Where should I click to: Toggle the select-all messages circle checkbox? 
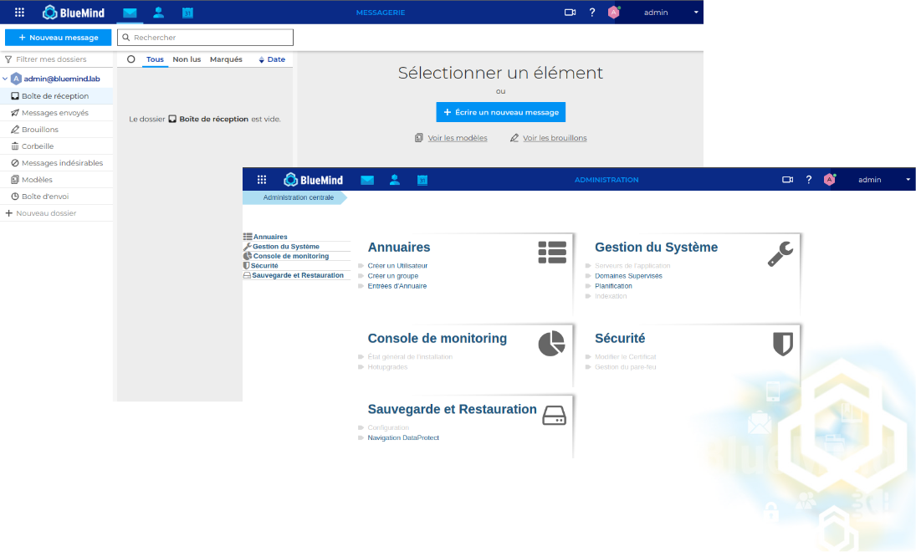(x=131, y=59)
